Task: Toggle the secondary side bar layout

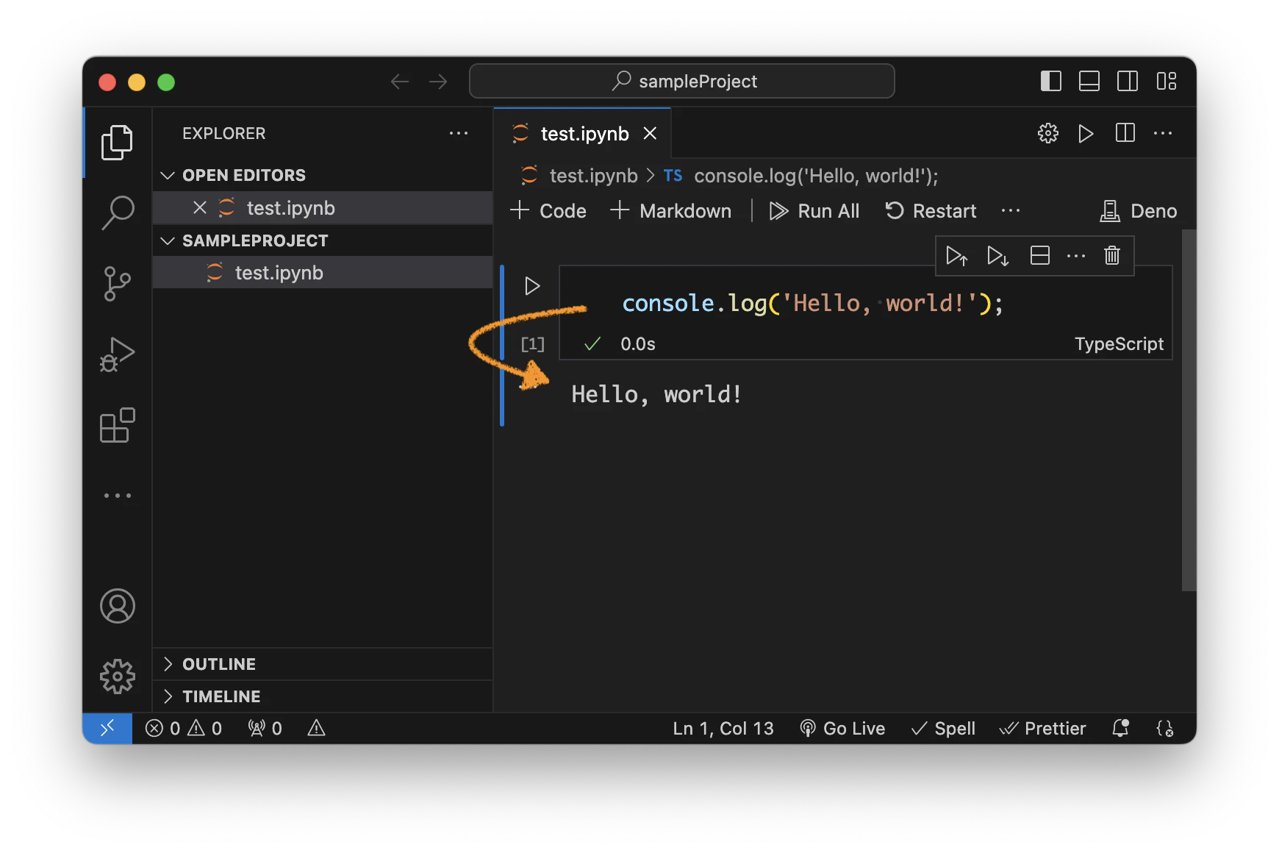Action: click(x=1128, y=81)
